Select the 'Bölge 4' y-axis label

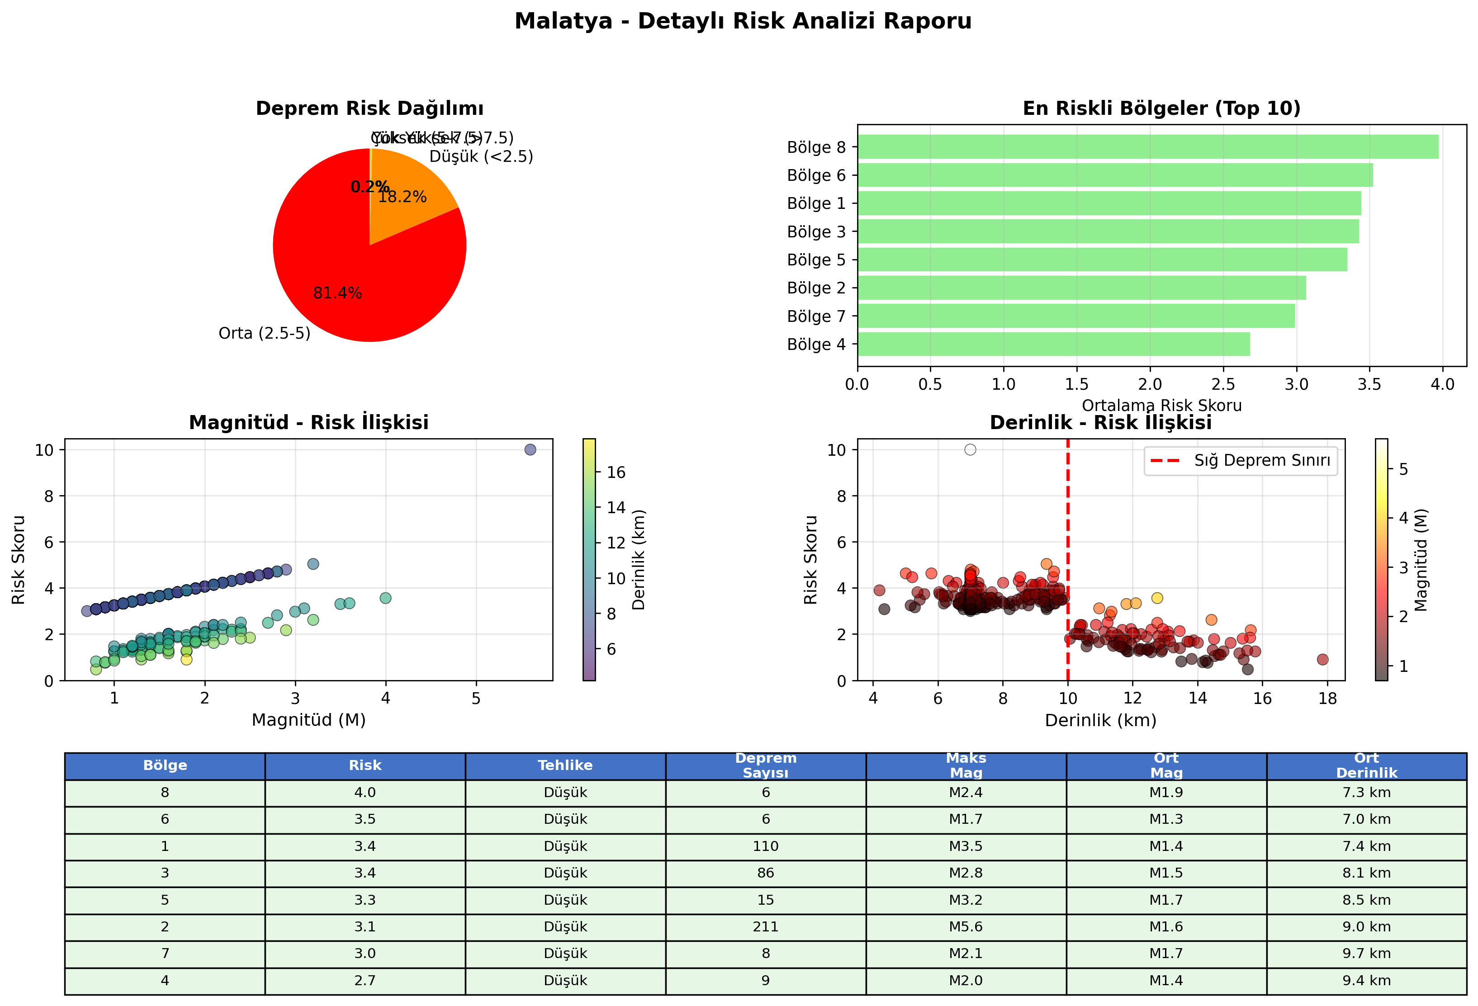(817, 344)
